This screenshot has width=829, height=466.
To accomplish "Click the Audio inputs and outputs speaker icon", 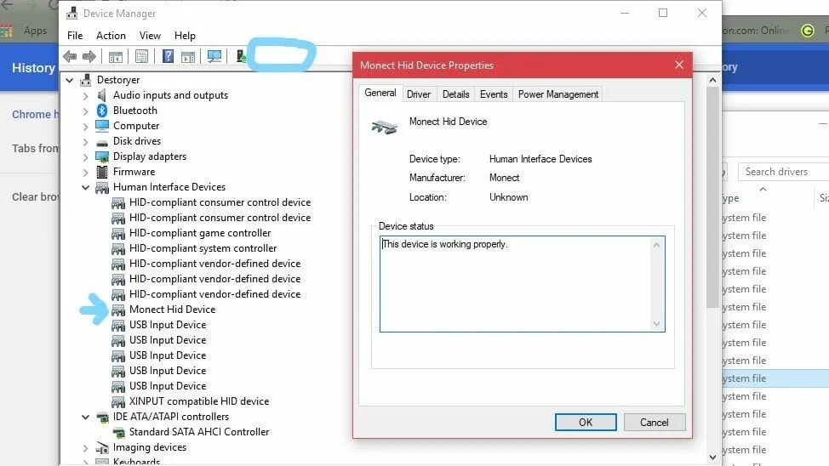I will pos(102,95).
